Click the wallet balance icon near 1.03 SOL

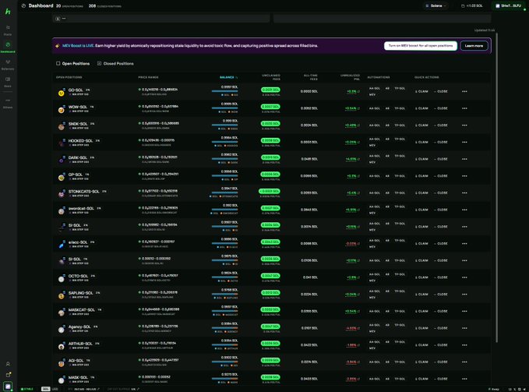click(x=463, y=5)
